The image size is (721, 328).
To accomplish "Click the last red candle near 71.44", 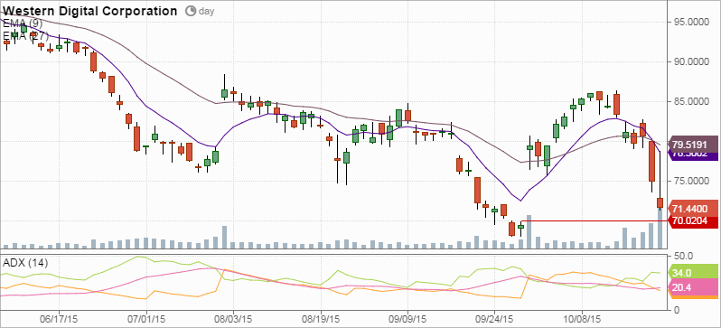I will [x=660, y=203].
